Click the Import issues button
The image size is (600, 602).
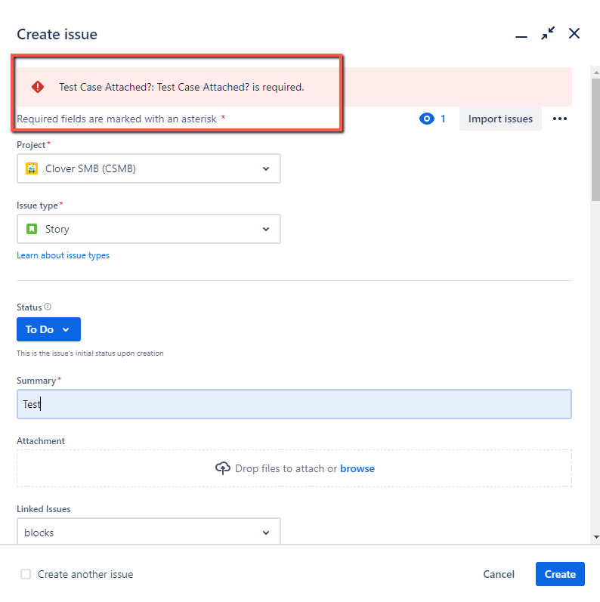(x=500, y=119)
